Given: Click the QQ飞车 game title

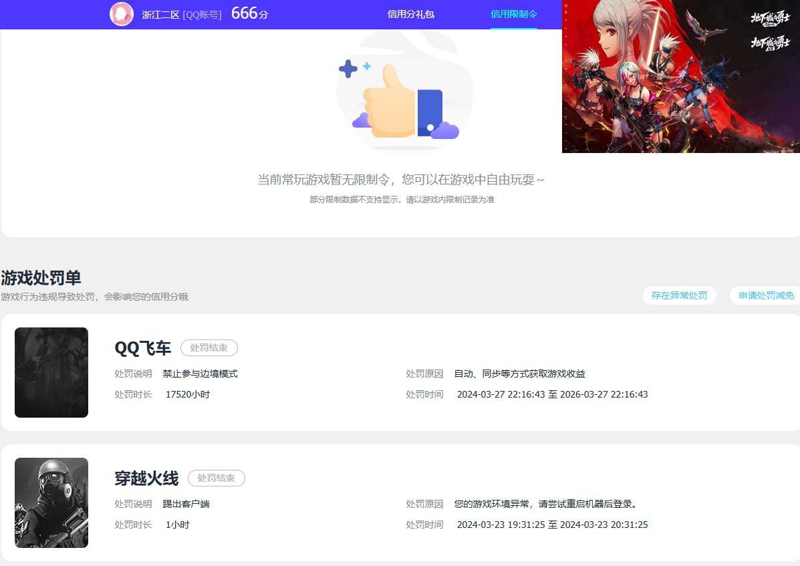Looking at the screenshot, I should (142, 348).
